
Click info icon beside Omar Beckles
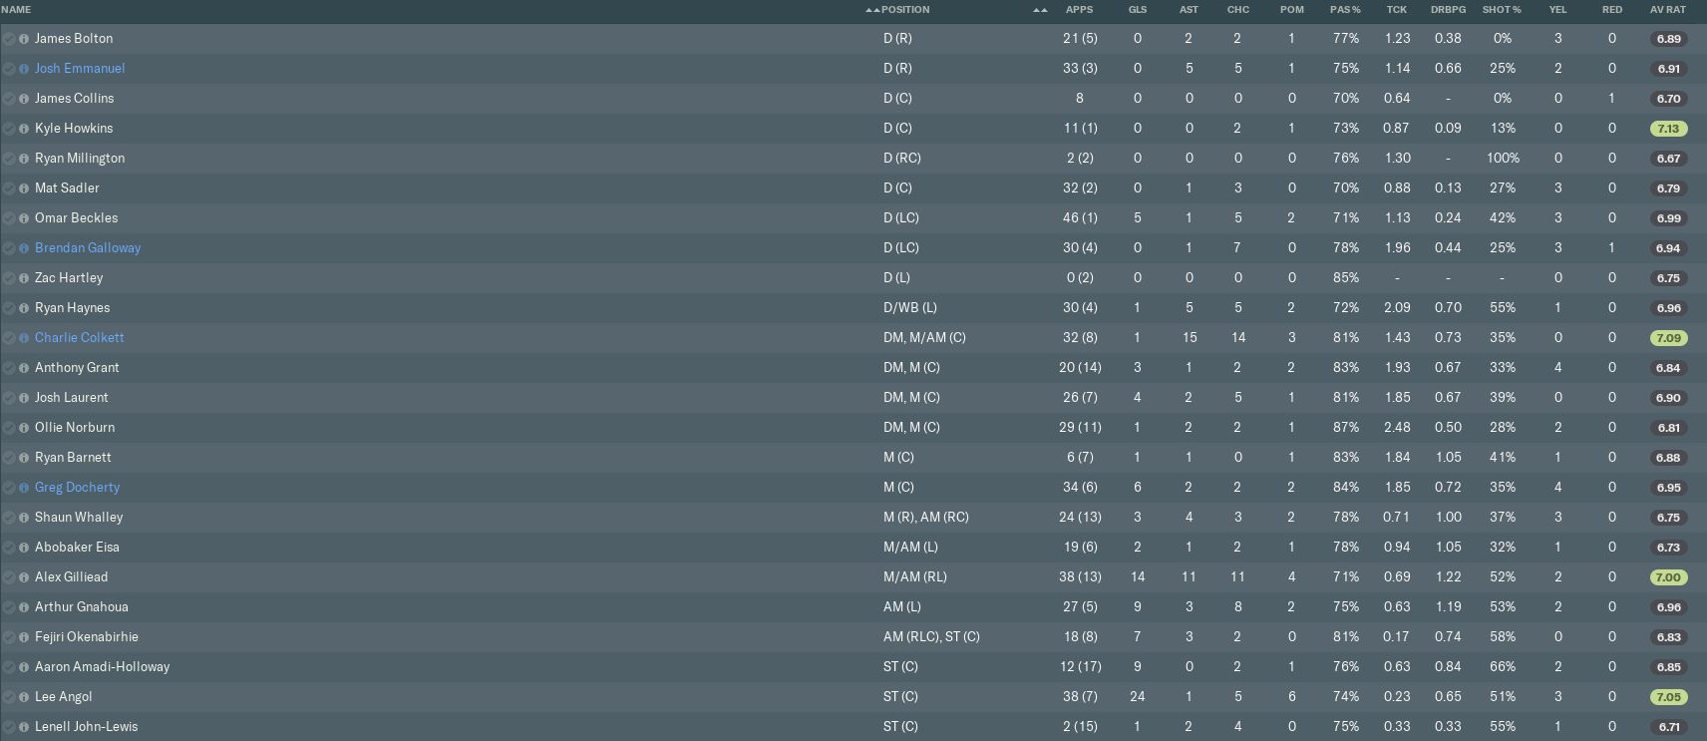point(24,218)
